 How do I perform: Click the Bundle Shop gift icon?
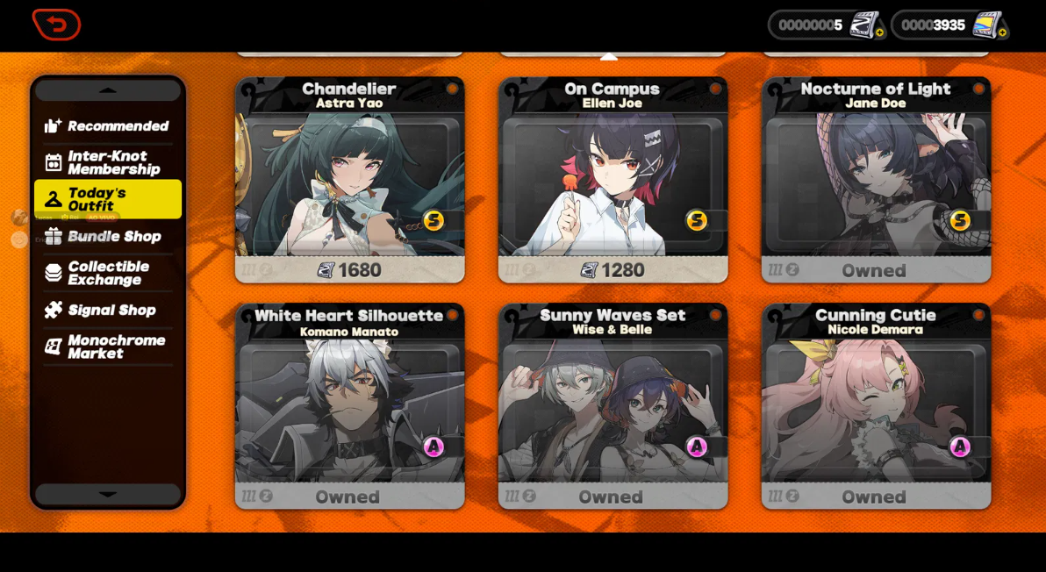pos(54,236)
